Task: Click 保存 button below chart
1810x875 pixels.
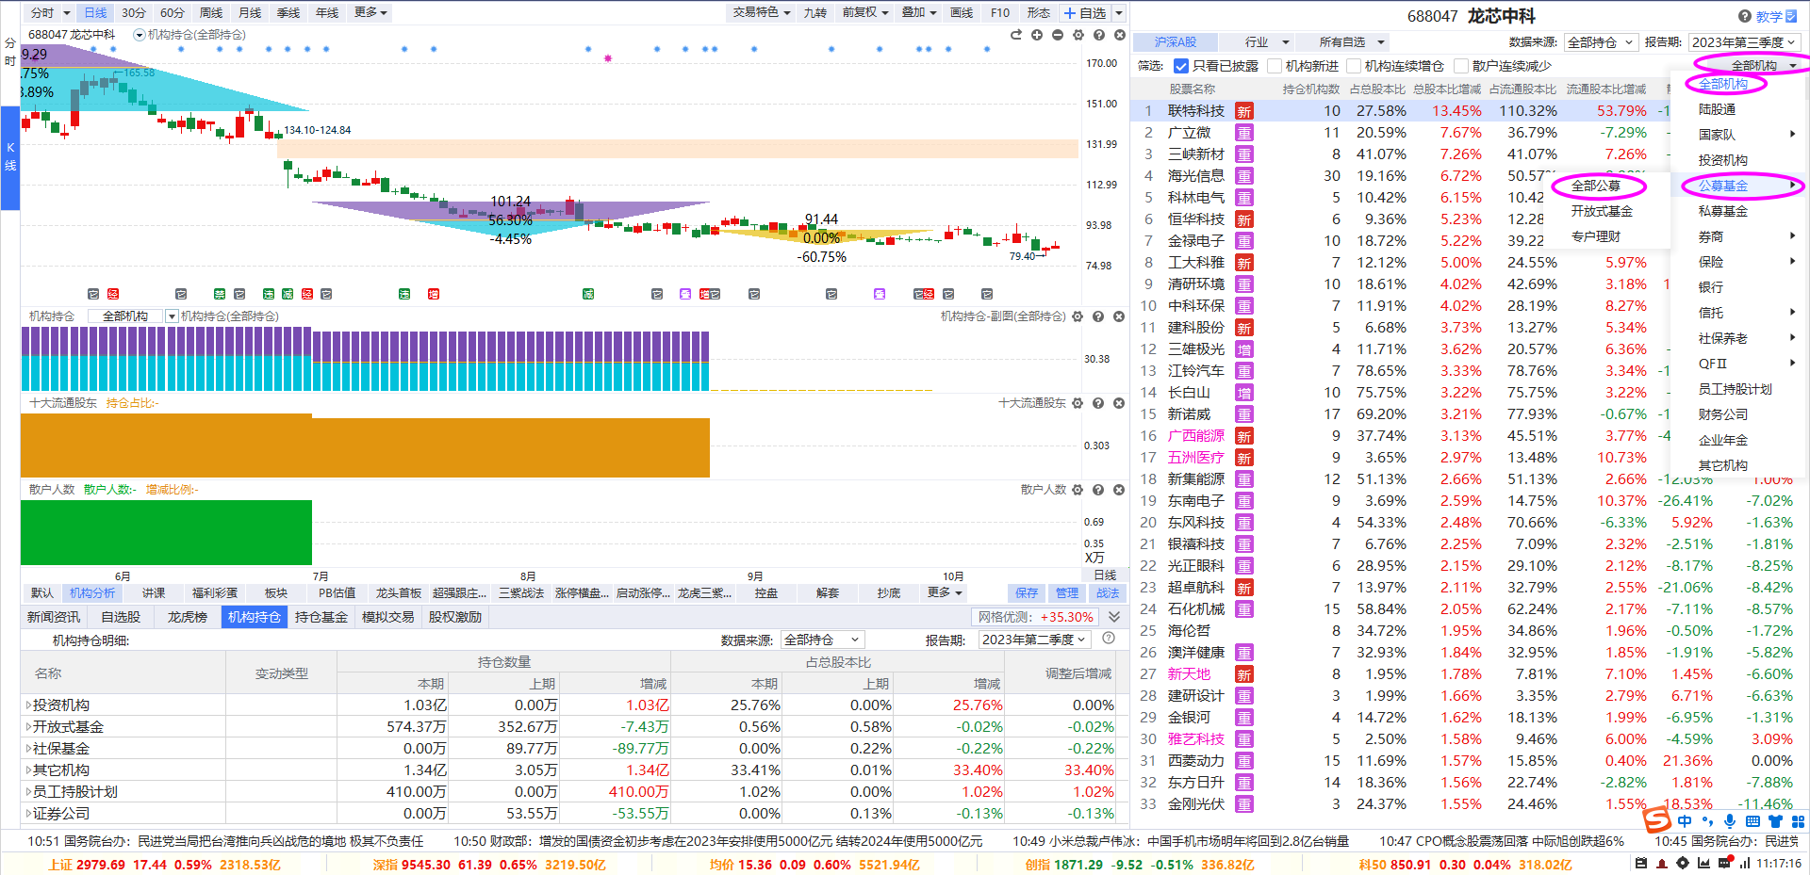Action: [1027, 592]
